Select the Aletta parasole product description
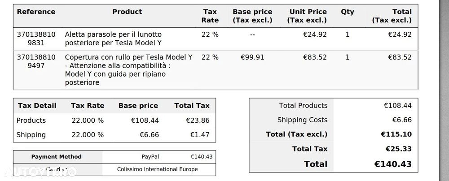This screenshot has width=449, height=181. click(x=113, y=39)
